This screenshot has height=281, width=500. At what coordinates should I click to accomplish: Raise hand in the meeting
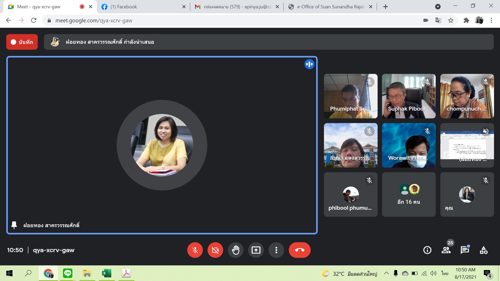[x=235, y=250]
